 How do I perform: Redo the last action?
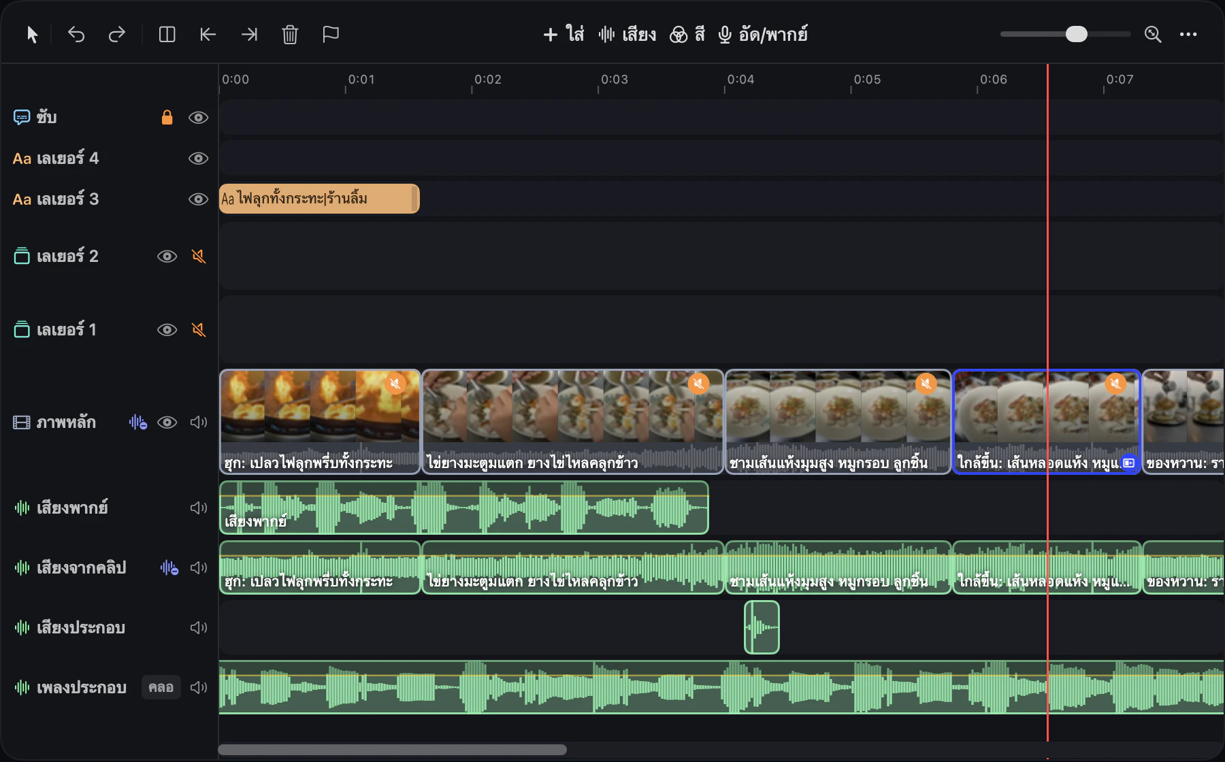117,34
